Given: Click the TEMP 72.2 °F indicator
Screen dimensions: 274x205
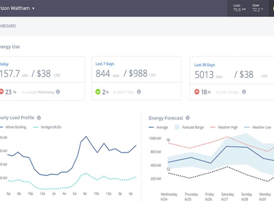Looking at the screenshot, I should (x=258, y=8).
